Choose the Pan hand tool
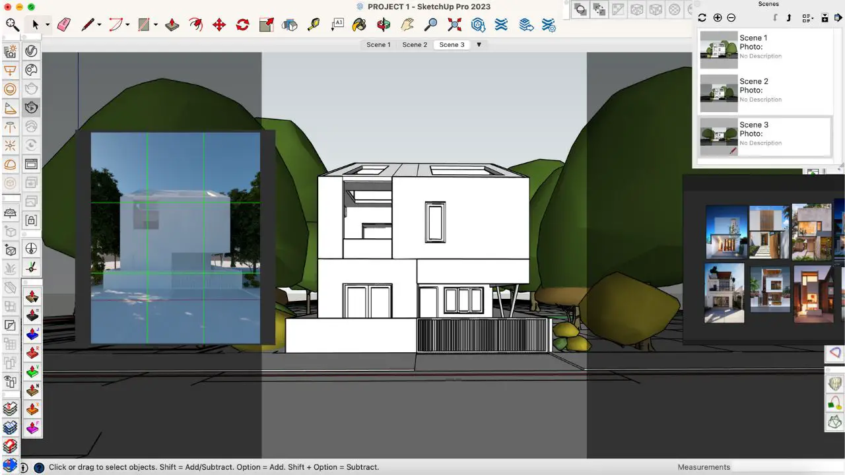This screenshot has width=845, height=475. pyautogui.click(x=407, y=25)
